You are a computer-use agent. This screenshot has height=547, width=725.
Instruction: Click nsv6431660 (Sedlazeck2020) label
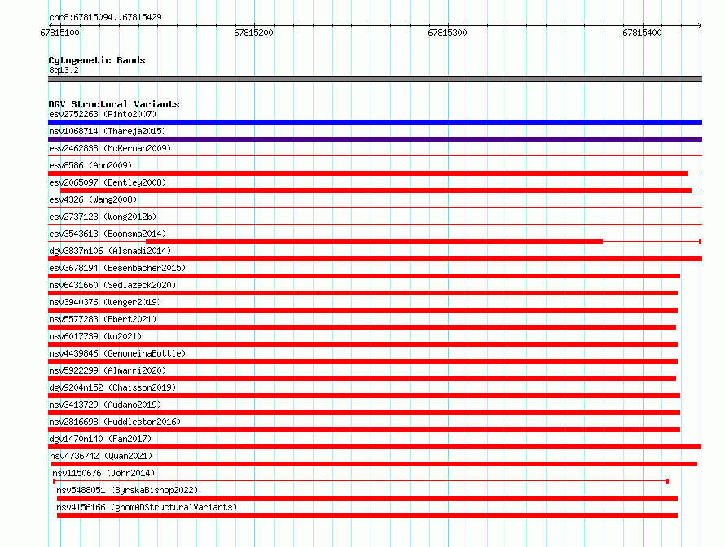(112, 285)
